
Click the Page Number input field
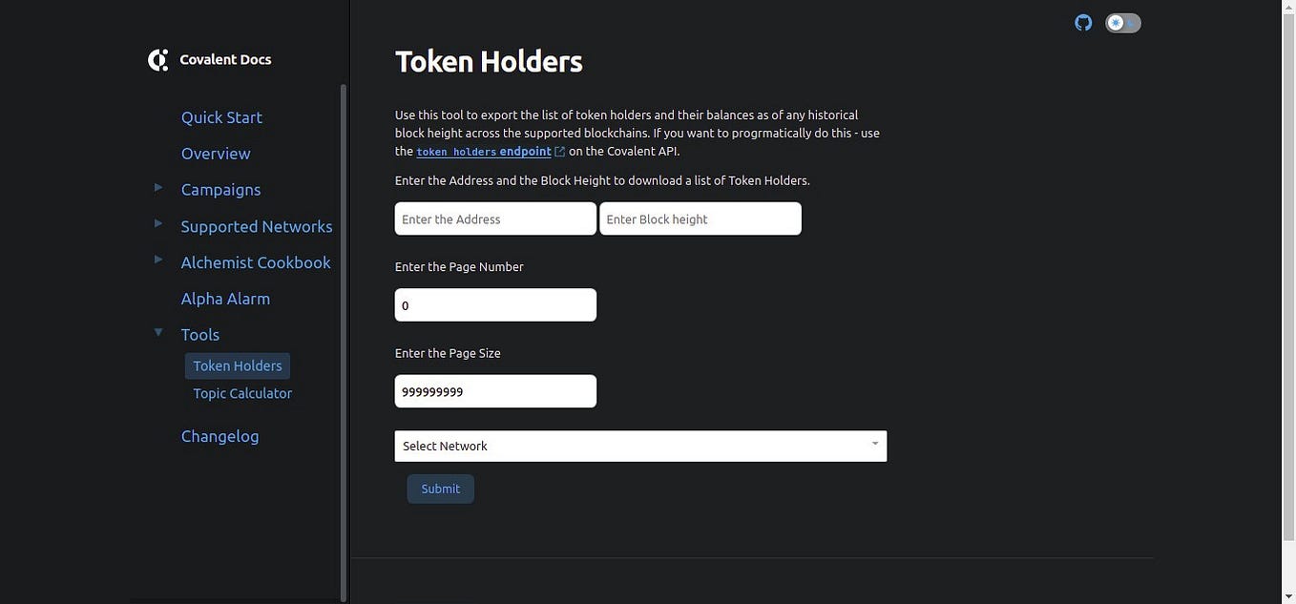tap(495, 305)
